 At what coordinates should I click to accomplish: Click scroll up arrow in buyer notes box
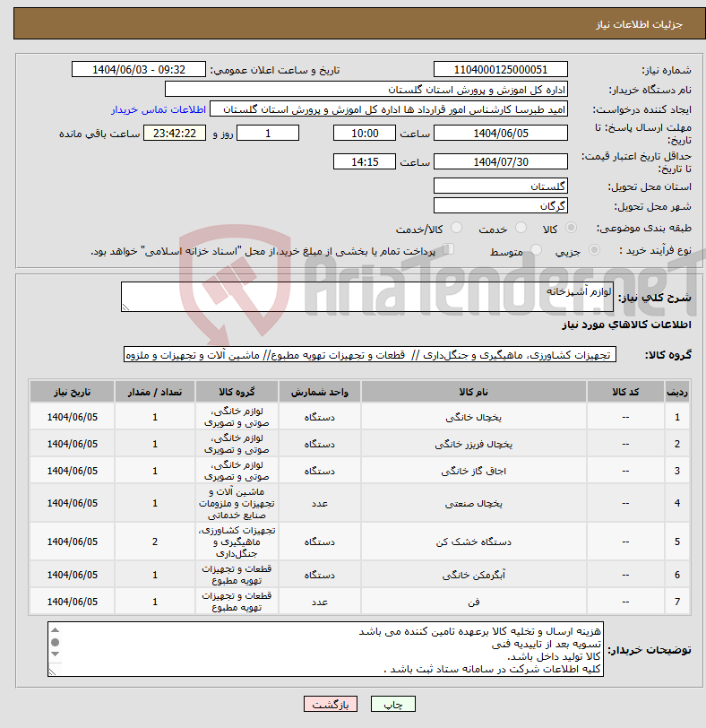pyautogui.click(x=56, y=630)
